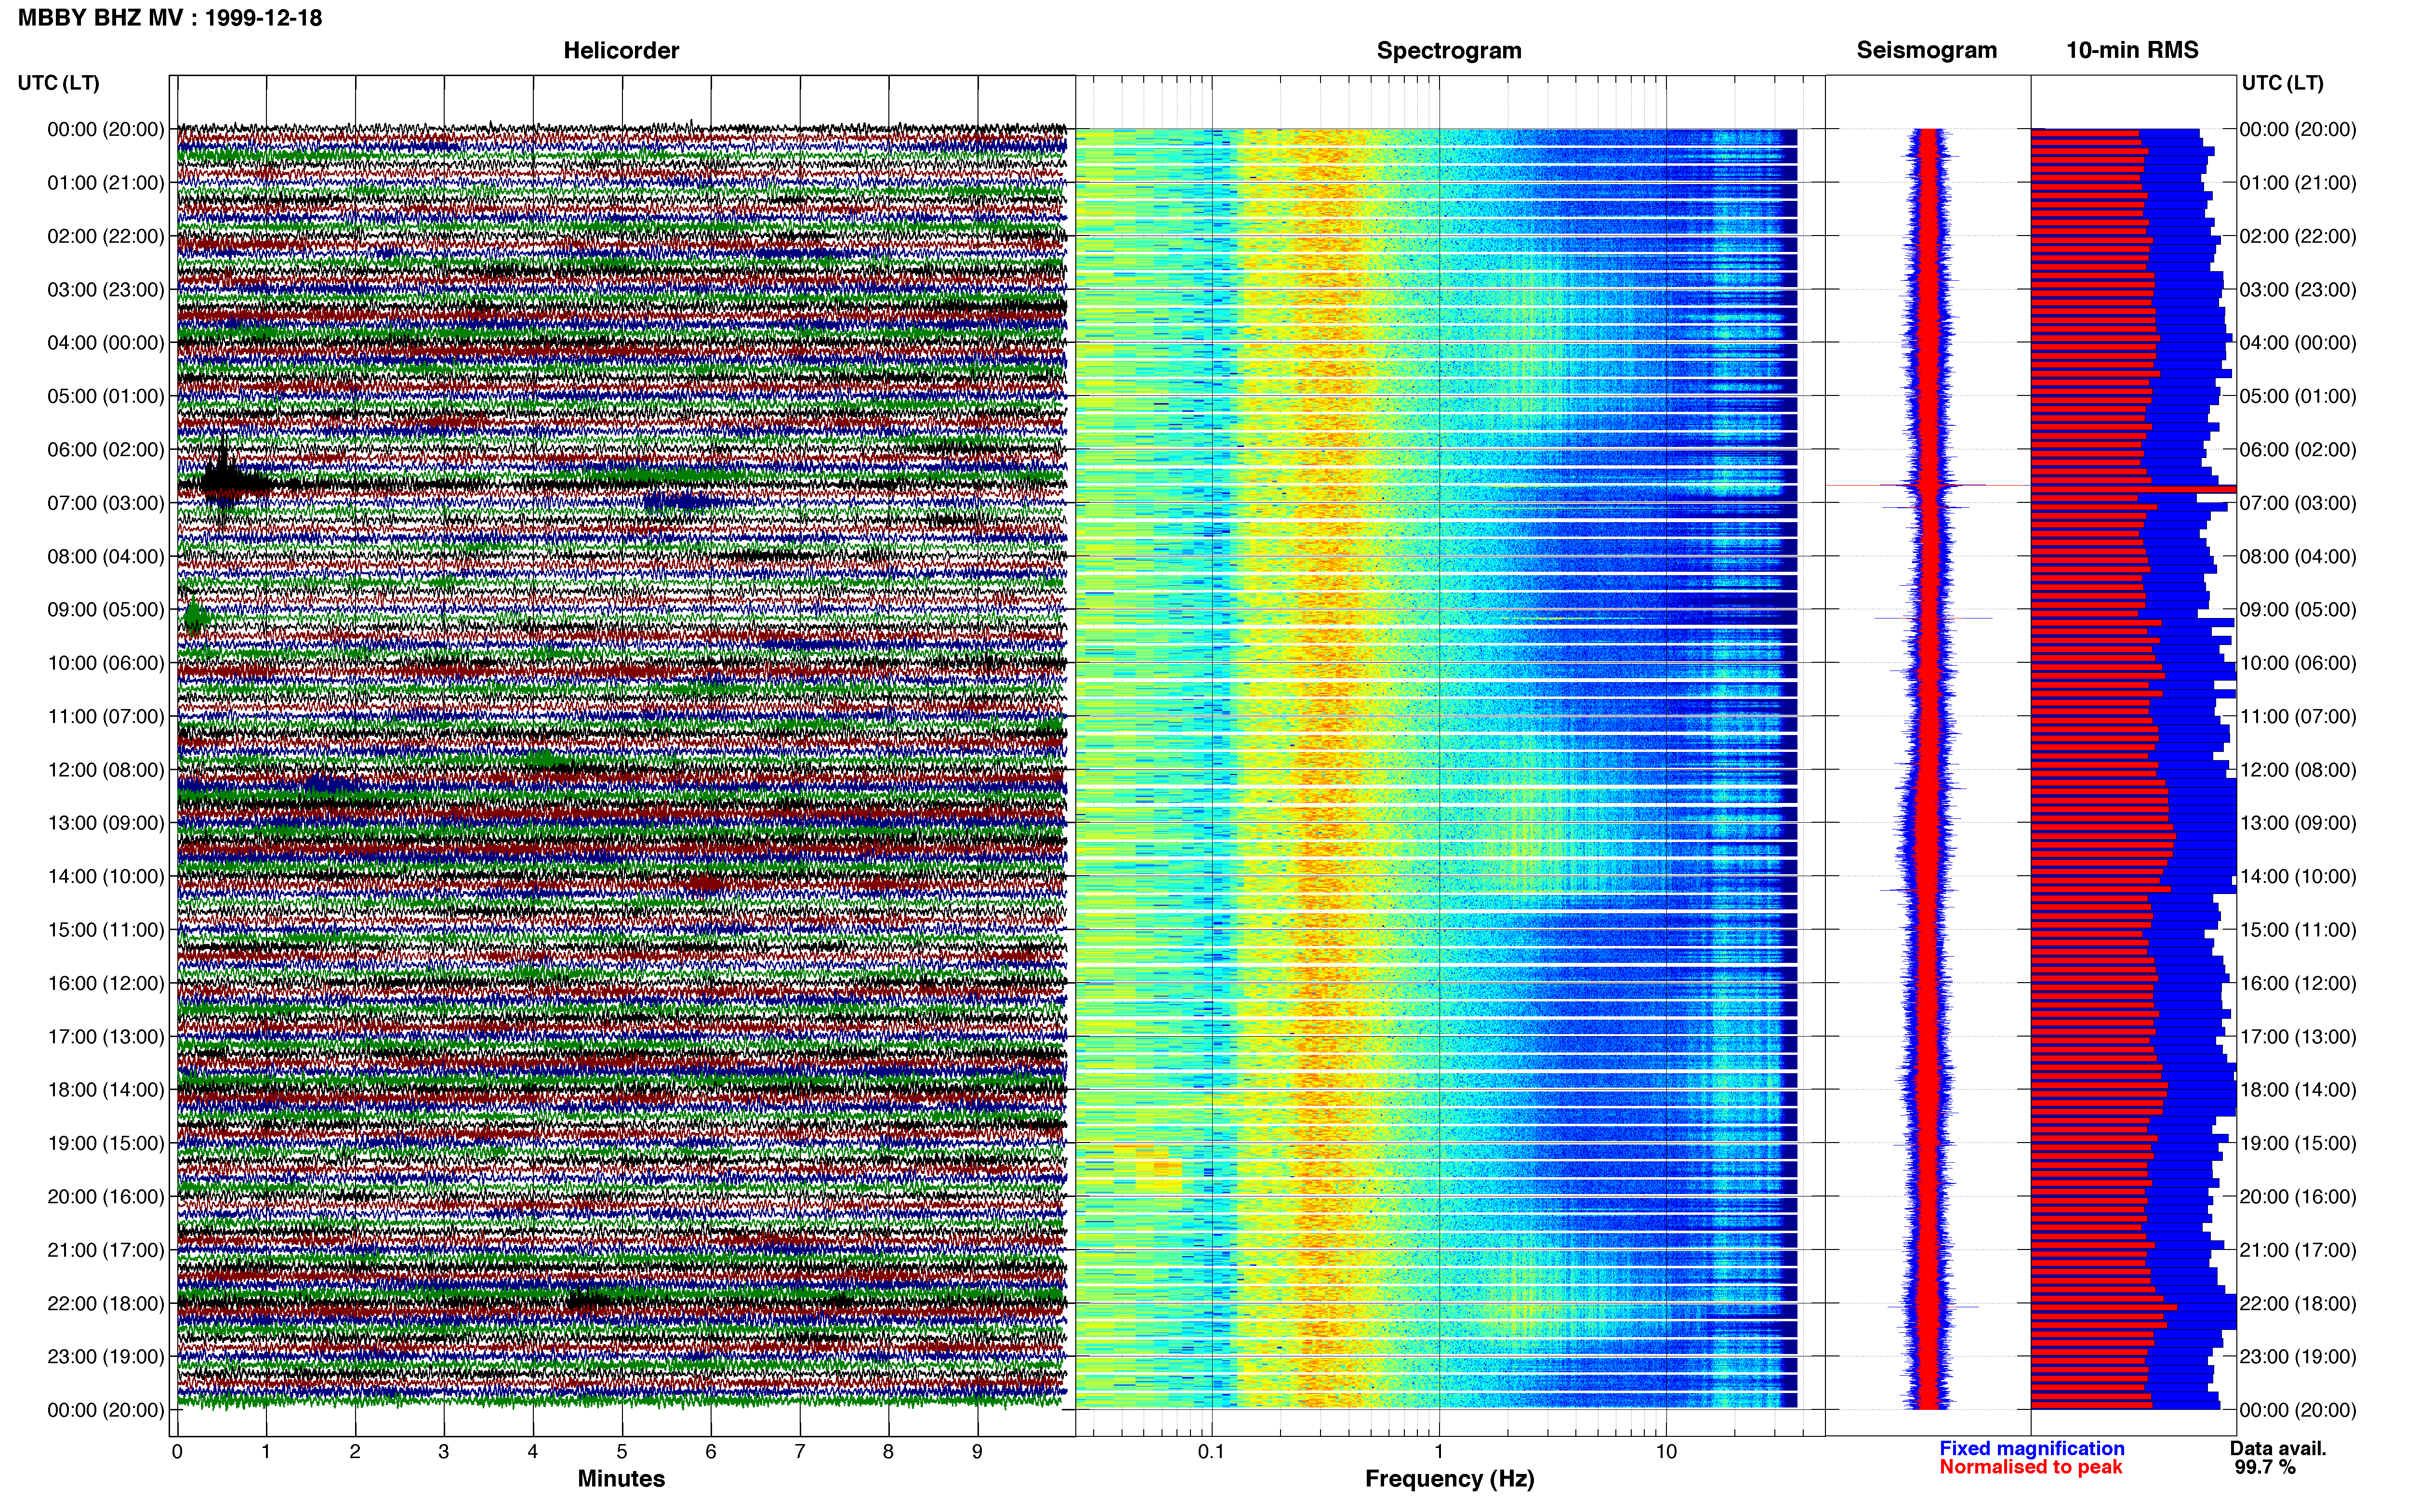The width and height of the screenshot is (2418, 1512).
Task: Click left time label 17:00 (13:00)
Action: tap(106, 1037)
